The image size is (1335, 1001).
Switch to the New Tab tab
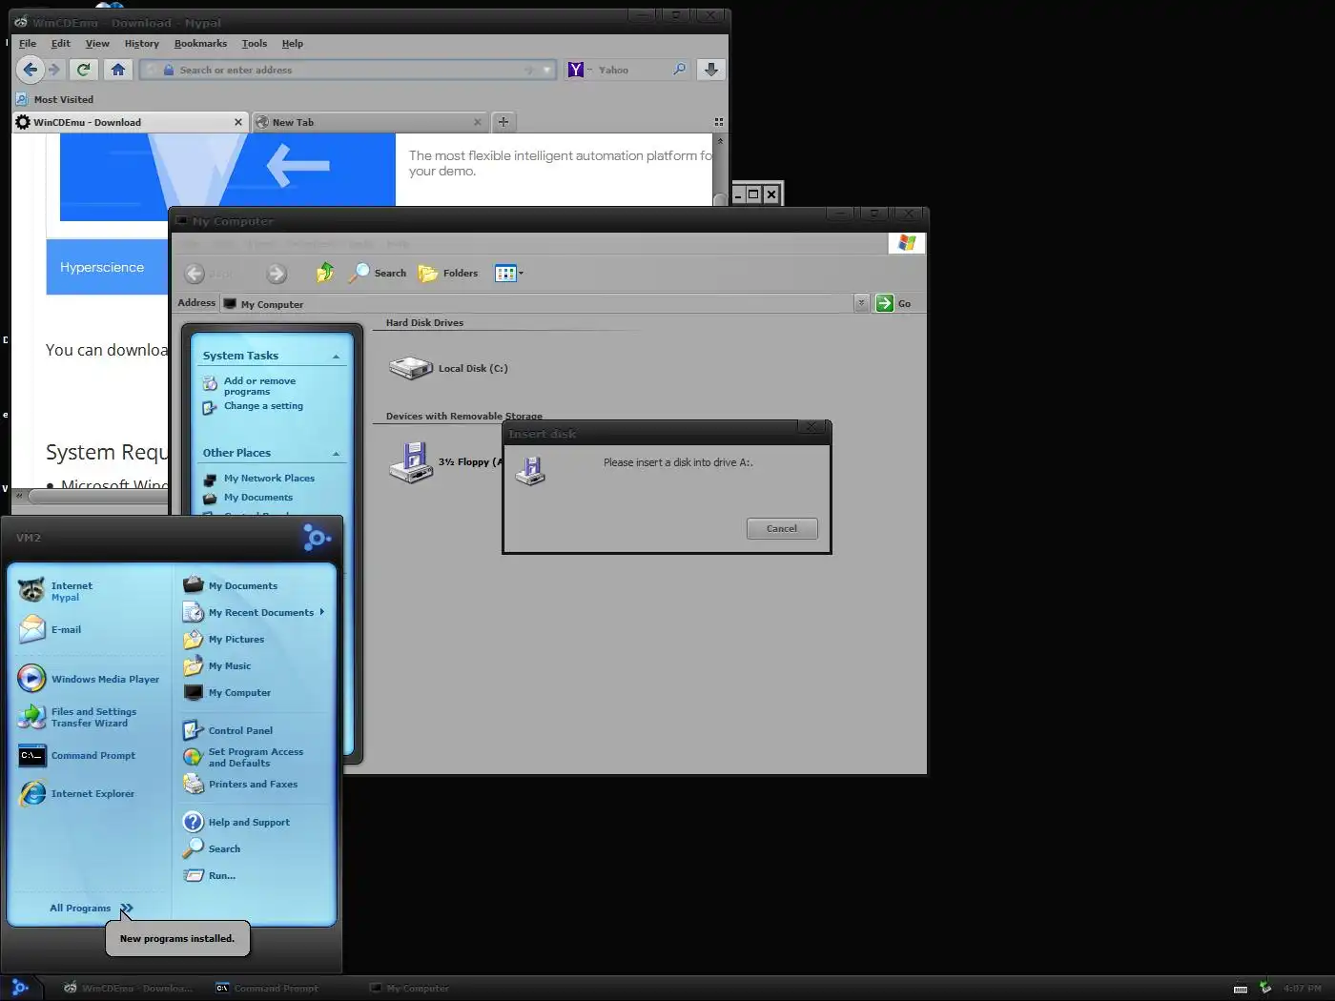click(x=370, y=122)
